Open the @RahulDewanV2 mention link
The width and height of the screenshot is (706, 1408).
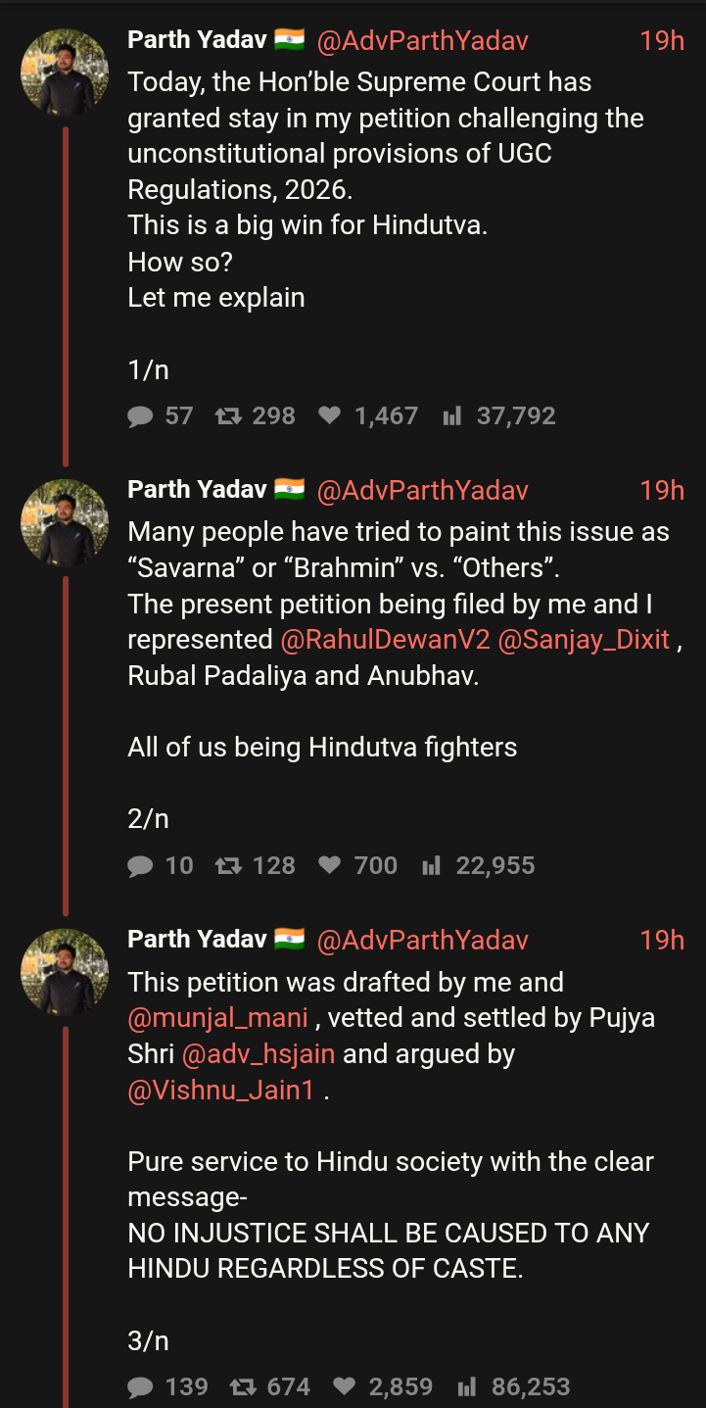click(385, 640)
